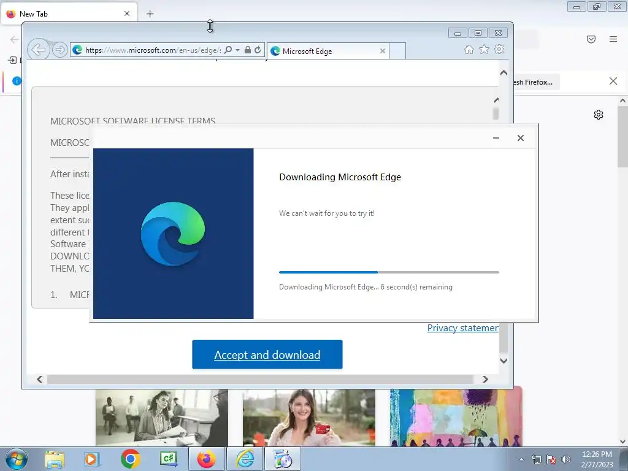628x471 pixels.
Task: Minimize the Edge installer dialog
Action: (x=496, y=138)
